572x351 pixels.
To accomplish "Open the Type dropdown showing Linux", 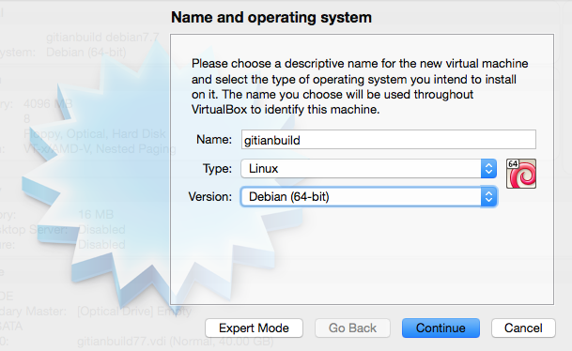I will point(368,168).
